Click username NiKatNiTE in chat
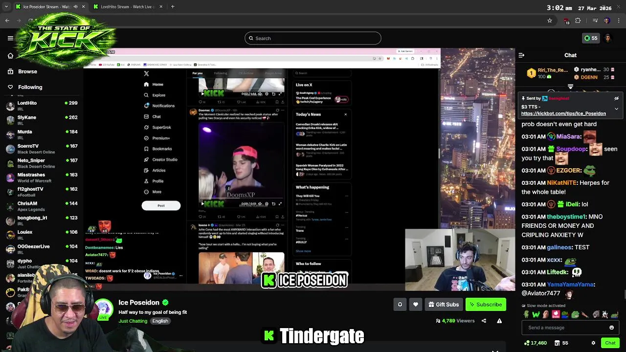 pyautogui.click(x=561, y=183)
